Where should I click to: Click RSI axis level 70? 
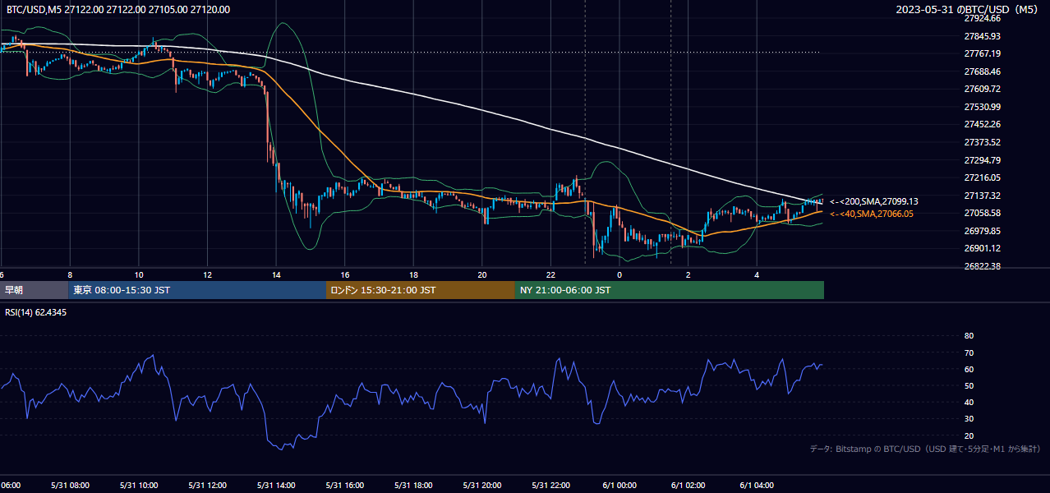tap(969, 352)
